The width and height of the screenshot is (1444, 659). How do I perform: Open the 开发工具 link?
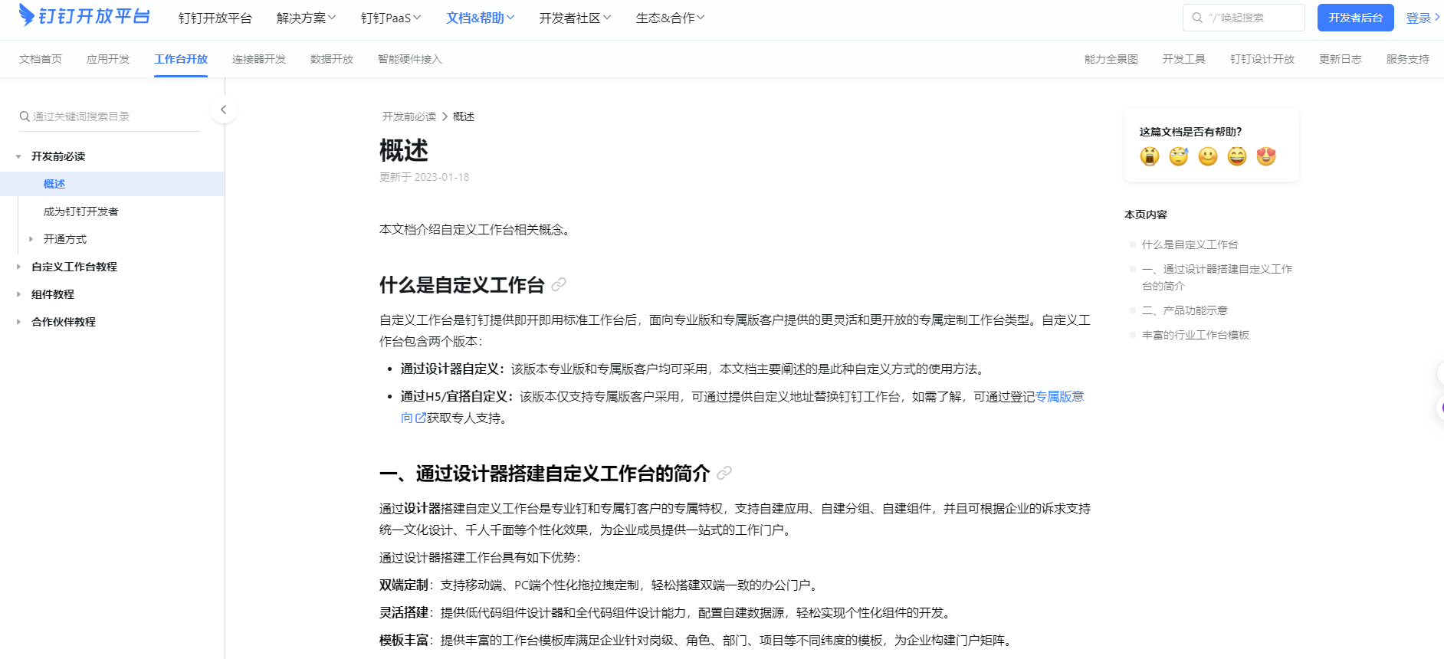pos(1184,59)
